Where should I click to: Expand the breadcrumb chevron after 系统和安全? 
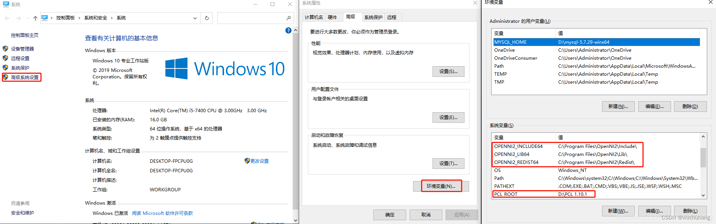pyautogui.click(x=112, y=18)
